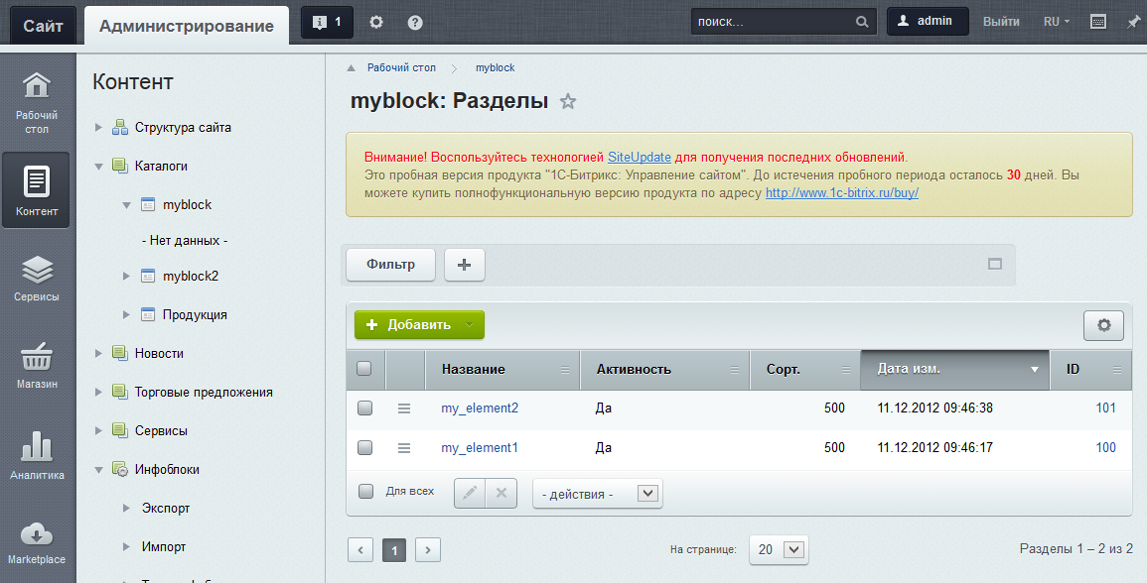Open the Добавить button dropdown arrow
Viewport: 1147px width, 583px height.
(471, 325)
